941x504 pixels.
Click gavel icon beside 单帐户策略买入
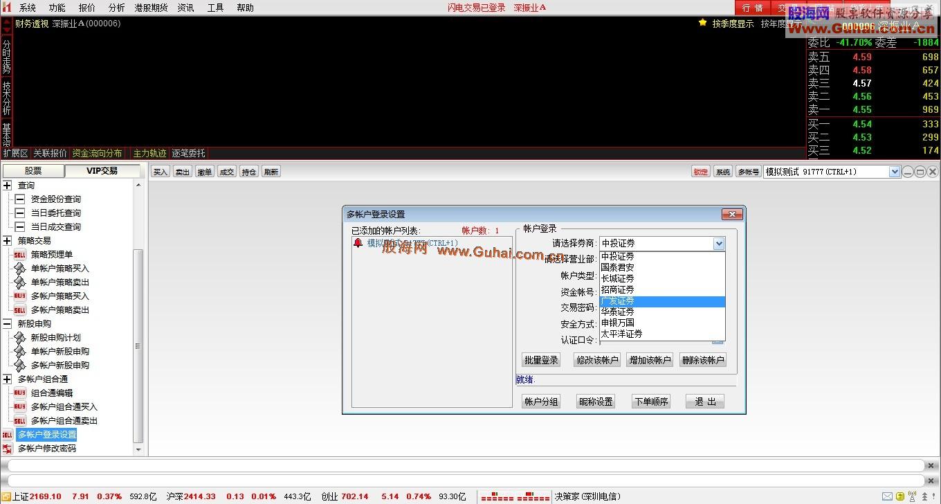pyautogui.click(x=19, y=269)
